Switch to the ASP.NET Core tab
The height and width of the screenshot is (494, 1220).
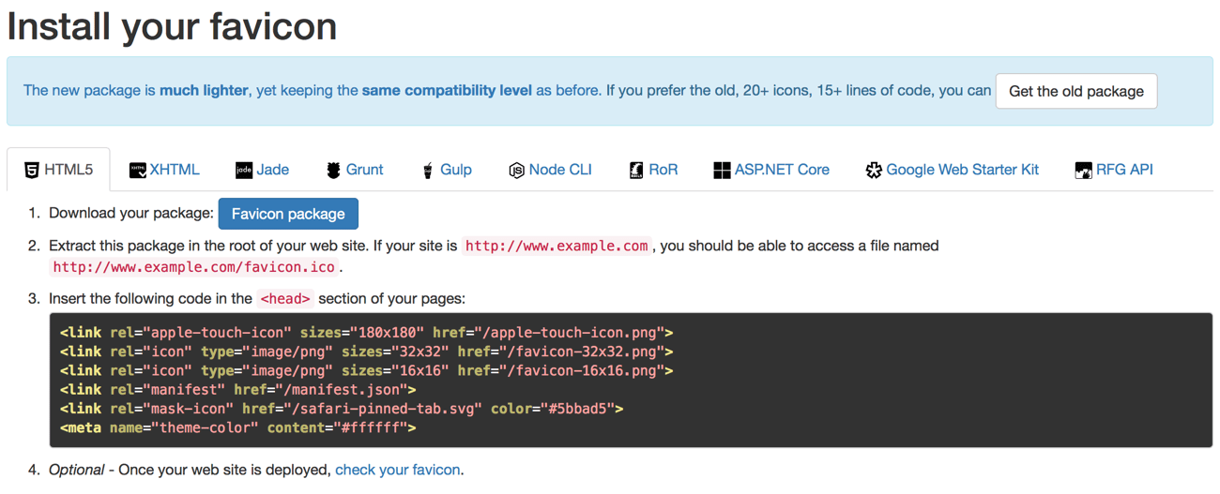(x=782, y=170)
